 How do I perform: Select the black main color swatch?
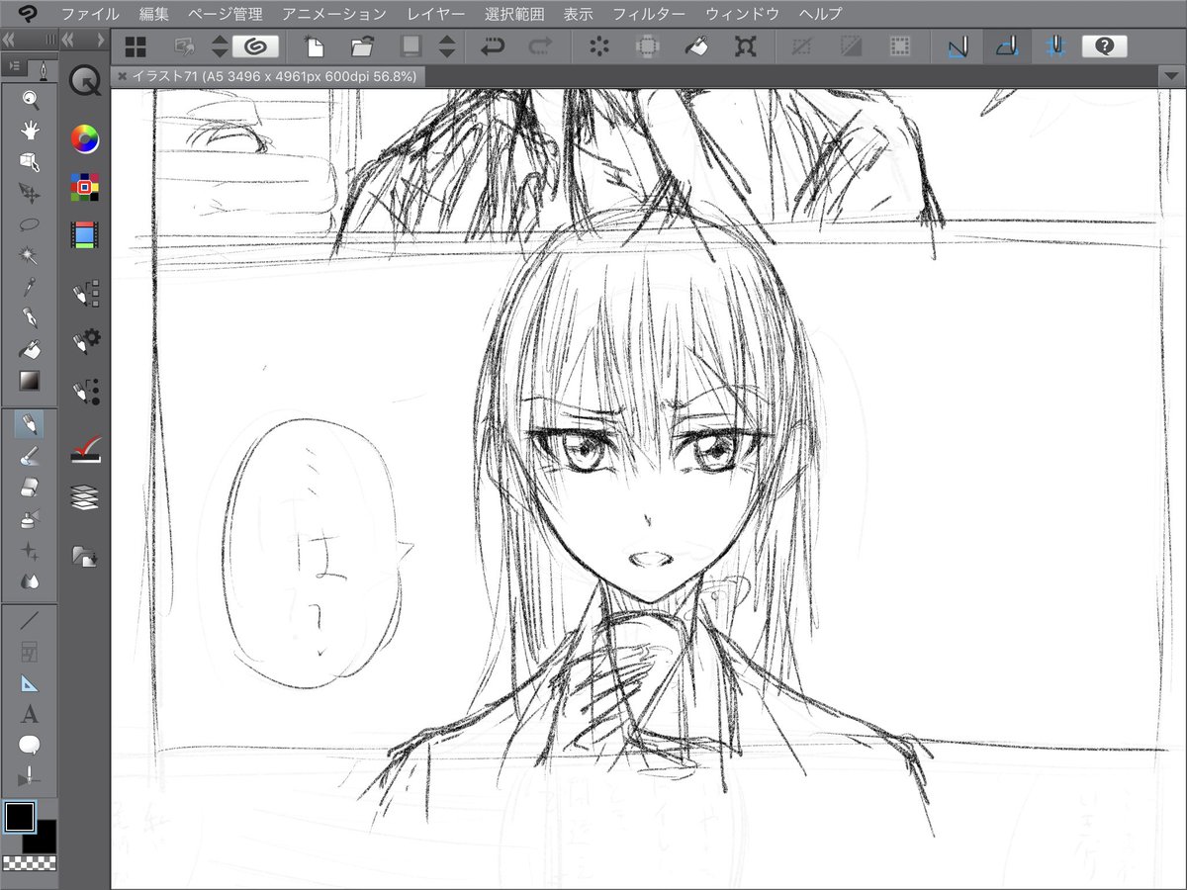click(20, 817)
